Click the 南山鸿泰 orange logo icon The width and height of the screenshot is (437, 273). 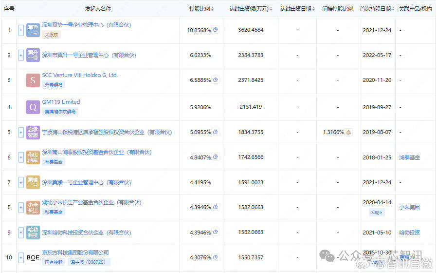[x=33, y=157]
